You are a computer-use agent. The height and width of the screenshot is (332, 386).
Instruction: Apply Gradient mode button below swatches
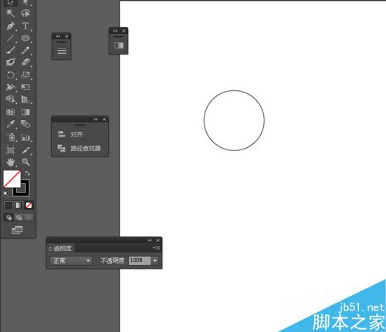click(19, 205)
